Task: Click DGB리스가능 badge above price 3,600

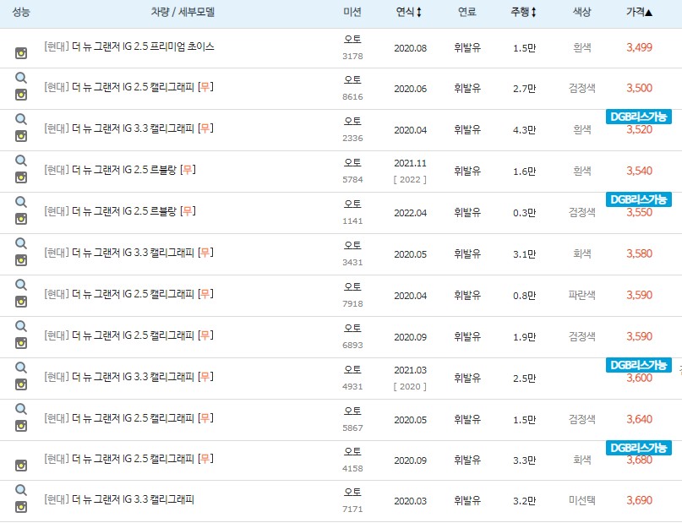Action: coord(639,365)
